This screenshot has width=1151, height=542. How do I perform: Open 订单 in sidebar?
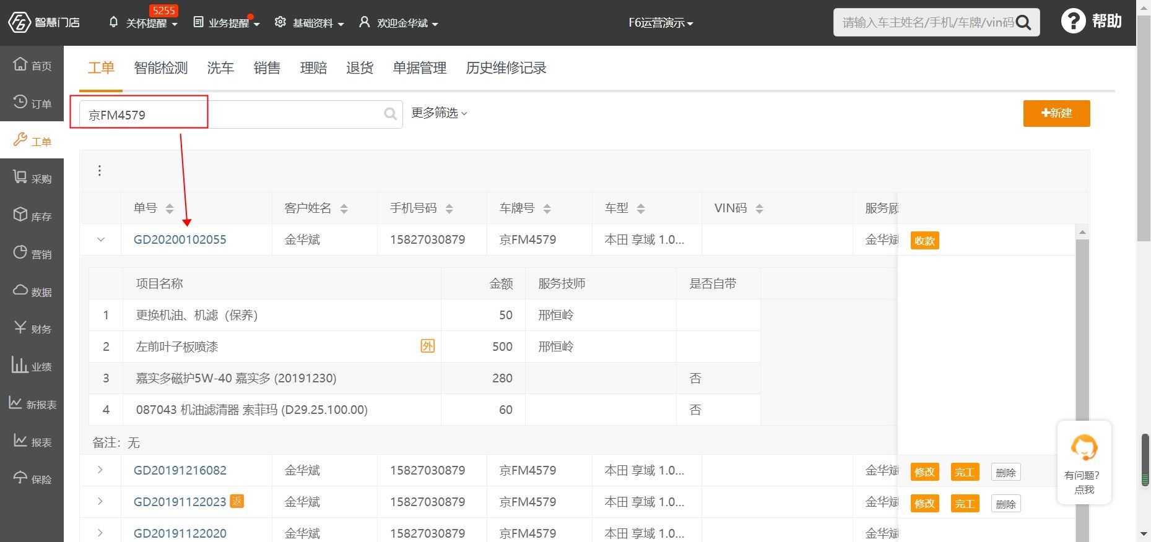click(32, 102)
